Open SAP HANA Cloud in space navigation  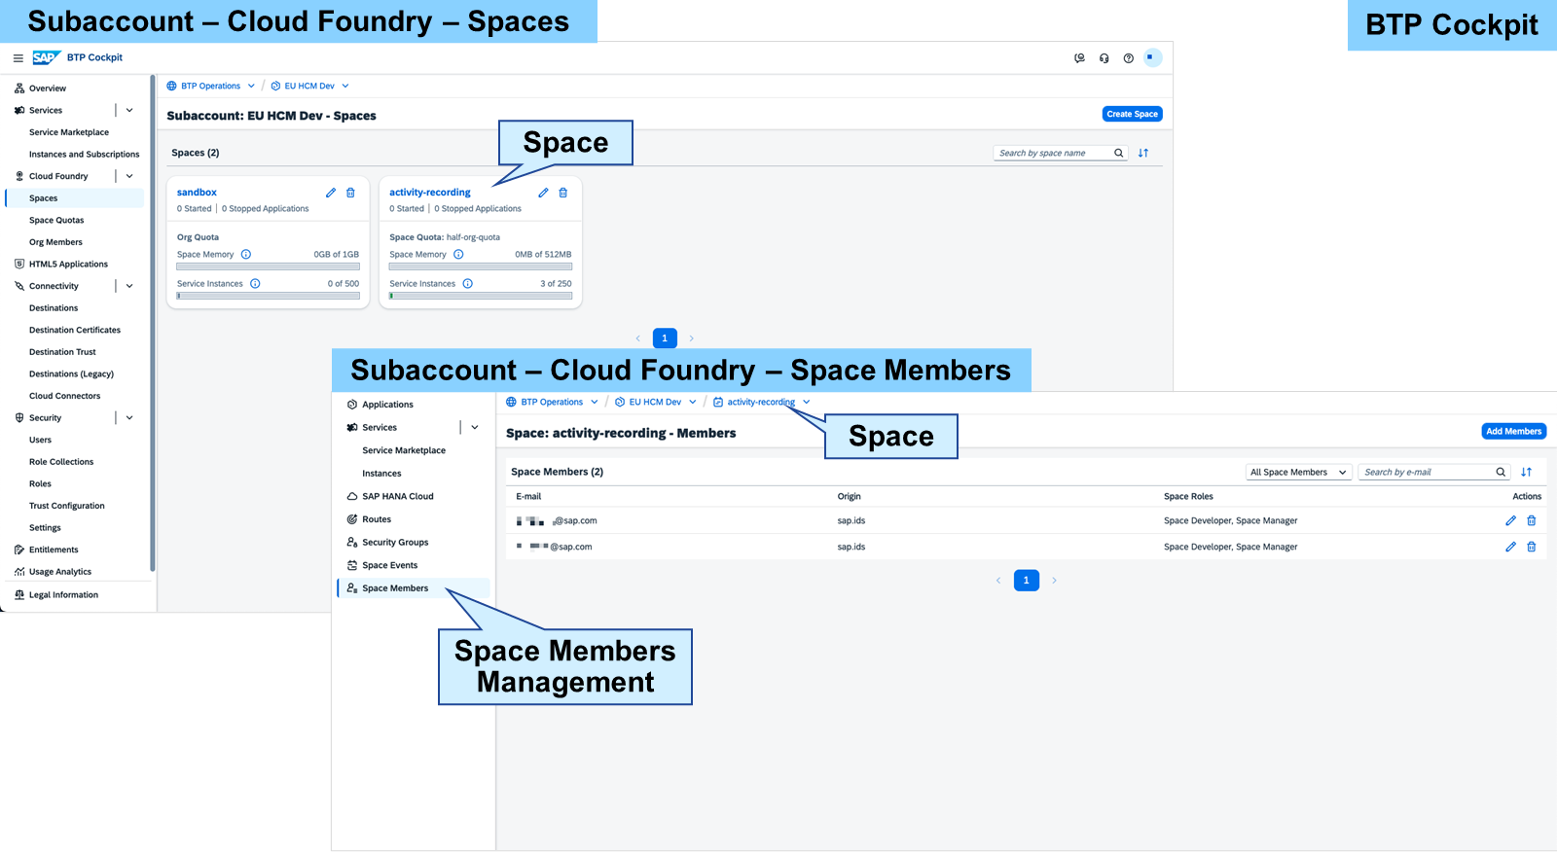click(398, 496)
